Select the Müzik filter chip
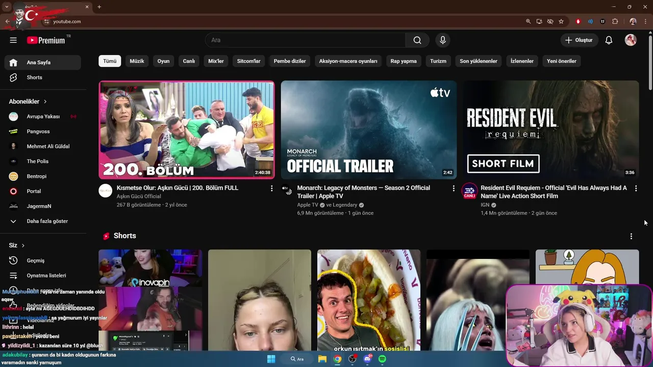The width and height of the screenshot is (653, 367). pyautogui.click(x=137, y=61)
